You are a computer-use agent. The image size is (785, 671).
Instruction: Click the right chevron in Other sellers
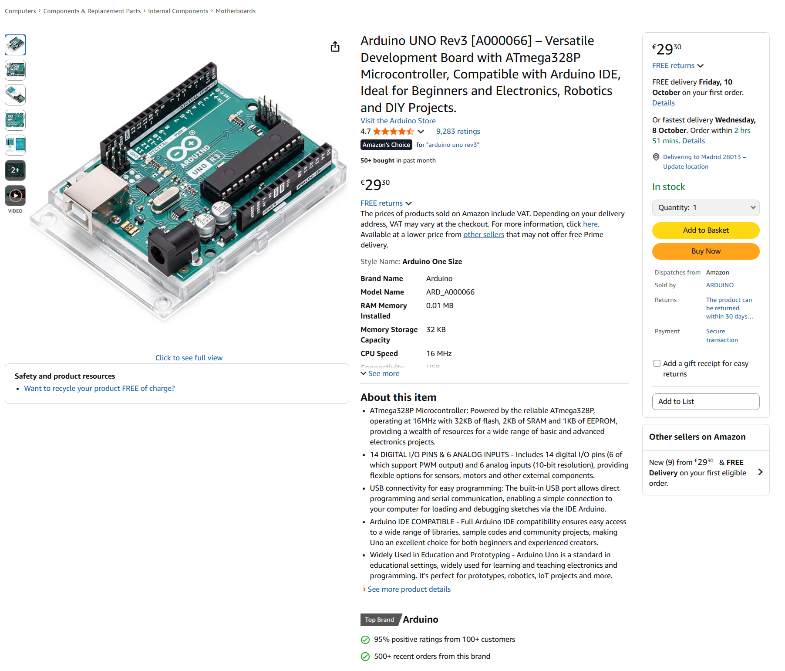pos(760,472)
